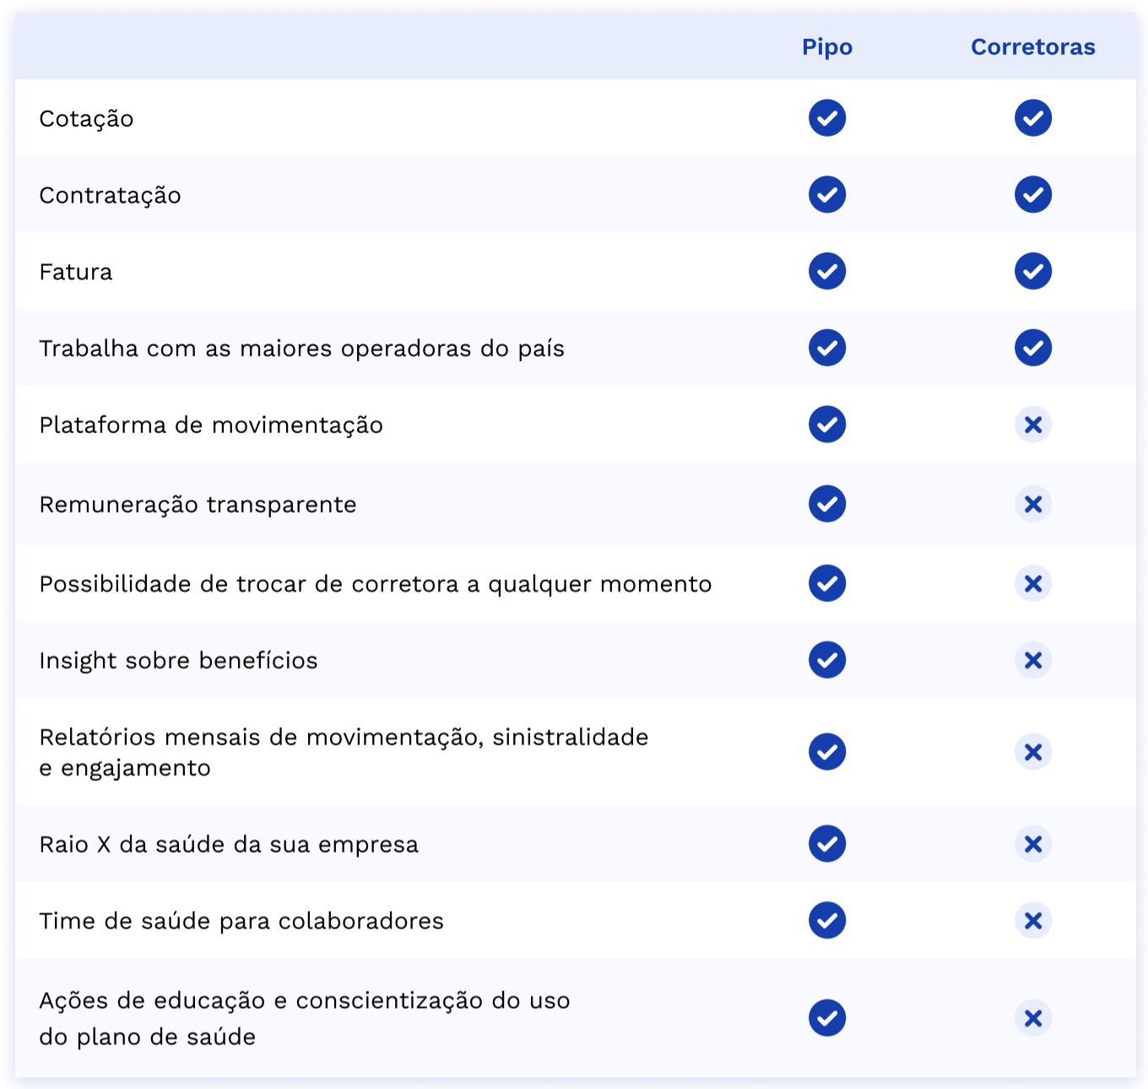Click the Pipo checkmark for Trabalha com as maiores operadoras

[x=827, y=348]
